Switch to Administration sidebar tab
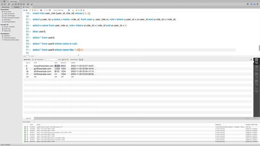The width and height of the screenshot is (260, 146). click(x=6, y=7)
